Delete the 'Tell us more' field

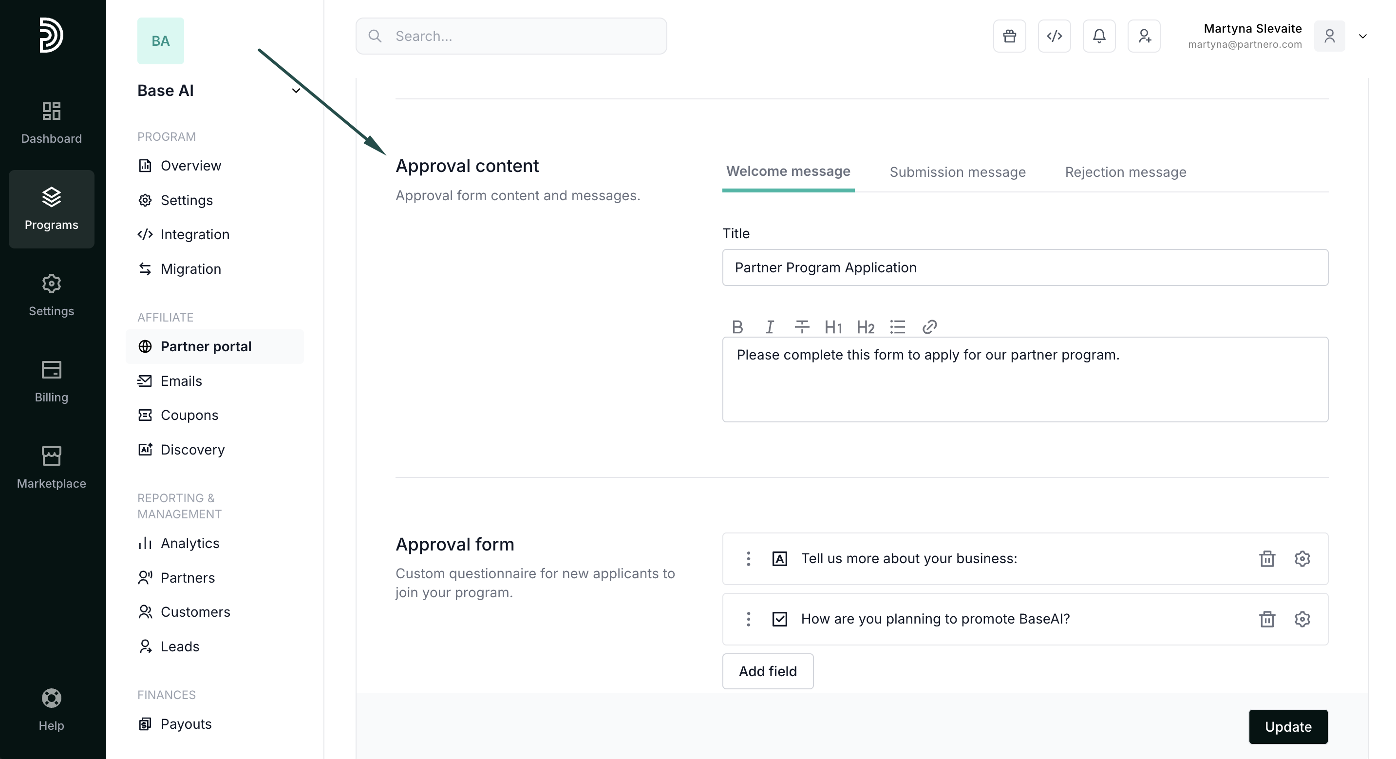[x=1266, y=558]
